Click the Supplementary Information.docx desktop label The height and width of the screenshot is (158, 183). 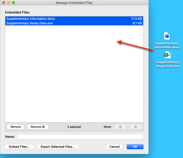167,45
